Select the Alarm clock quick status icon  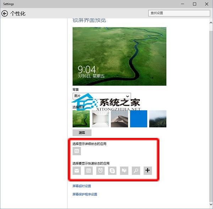[100, 171]
